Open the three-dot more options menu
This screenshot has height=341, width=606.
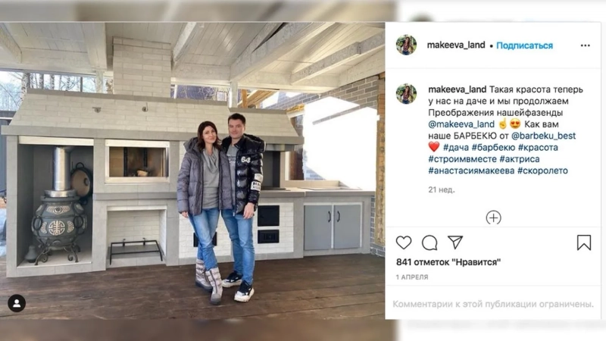coord(585,45)
